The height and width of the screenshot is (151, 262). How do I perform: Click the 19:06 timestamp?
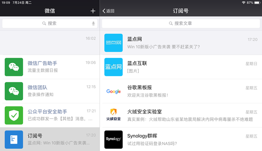tap(91, 62)
